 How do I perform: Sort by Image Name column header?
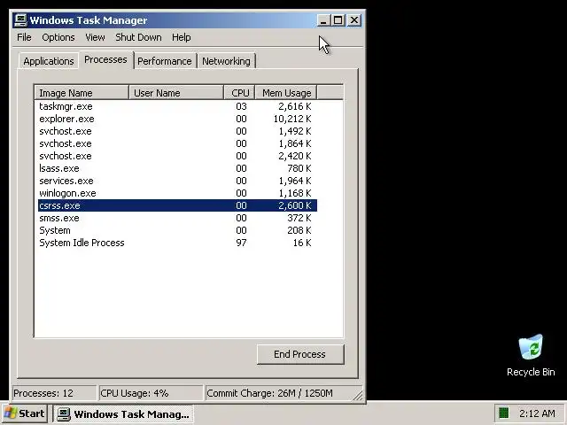click(x=82, y=93)
